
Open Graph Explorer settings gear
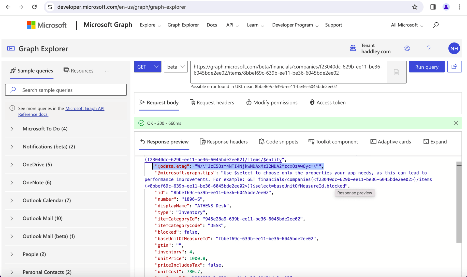point(407,48)
